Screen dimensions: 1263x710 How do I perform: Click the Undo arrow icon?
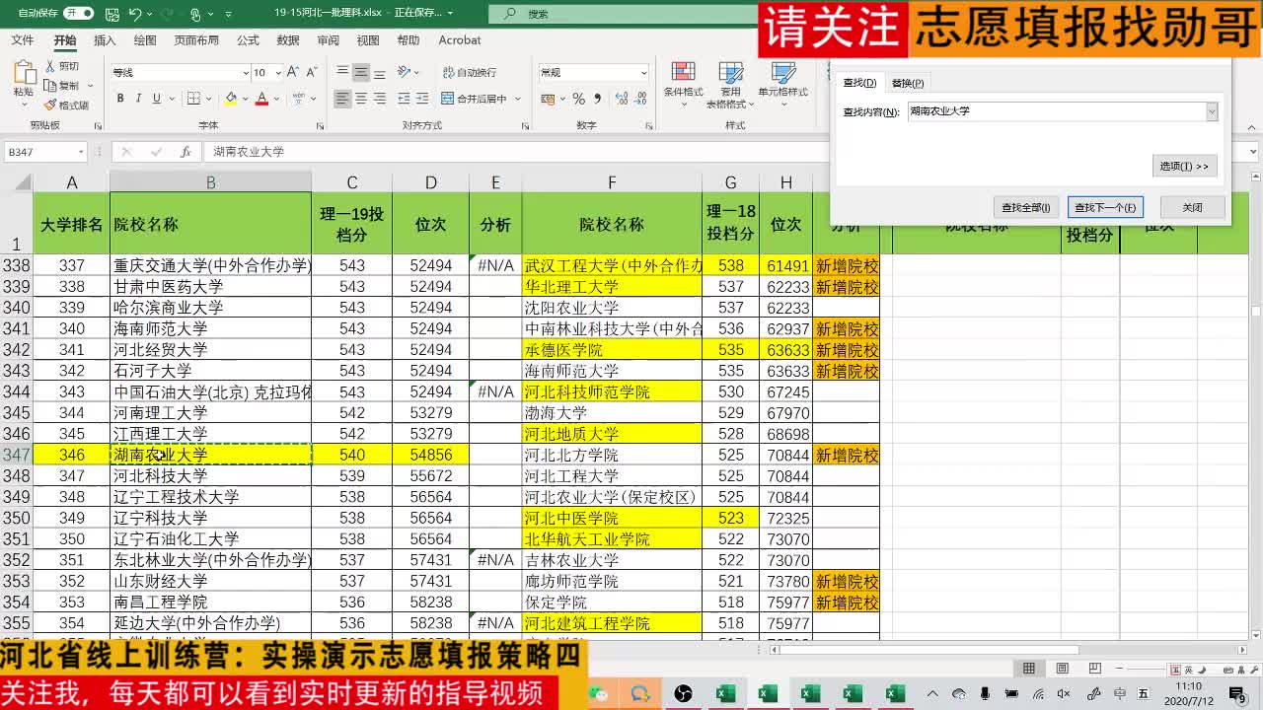(135, 14)
